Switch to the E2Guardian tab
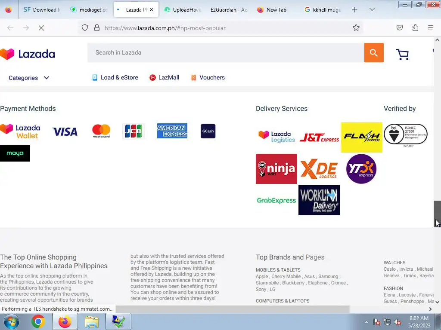This screenshot has height=330, width=441. (229, 9)
